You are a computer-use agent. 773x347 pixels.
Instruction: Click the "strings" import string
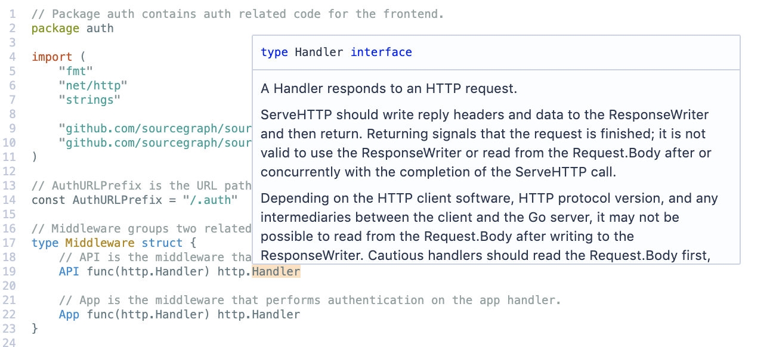coord(89,100)
